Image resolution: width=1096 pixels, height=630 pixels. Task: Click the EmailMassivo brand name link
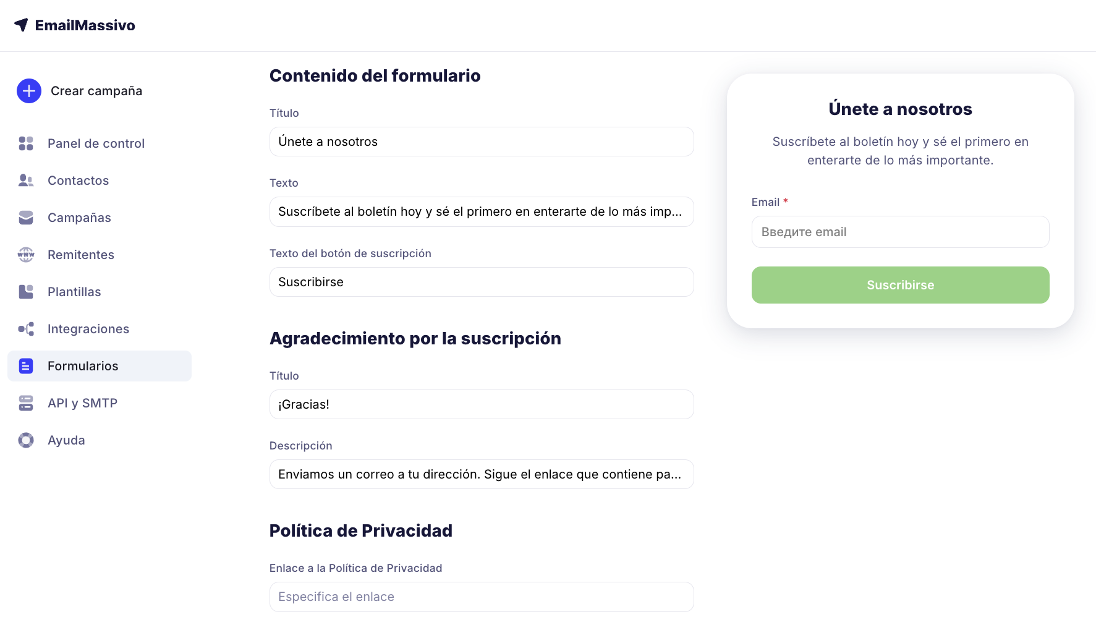(85, 25)
